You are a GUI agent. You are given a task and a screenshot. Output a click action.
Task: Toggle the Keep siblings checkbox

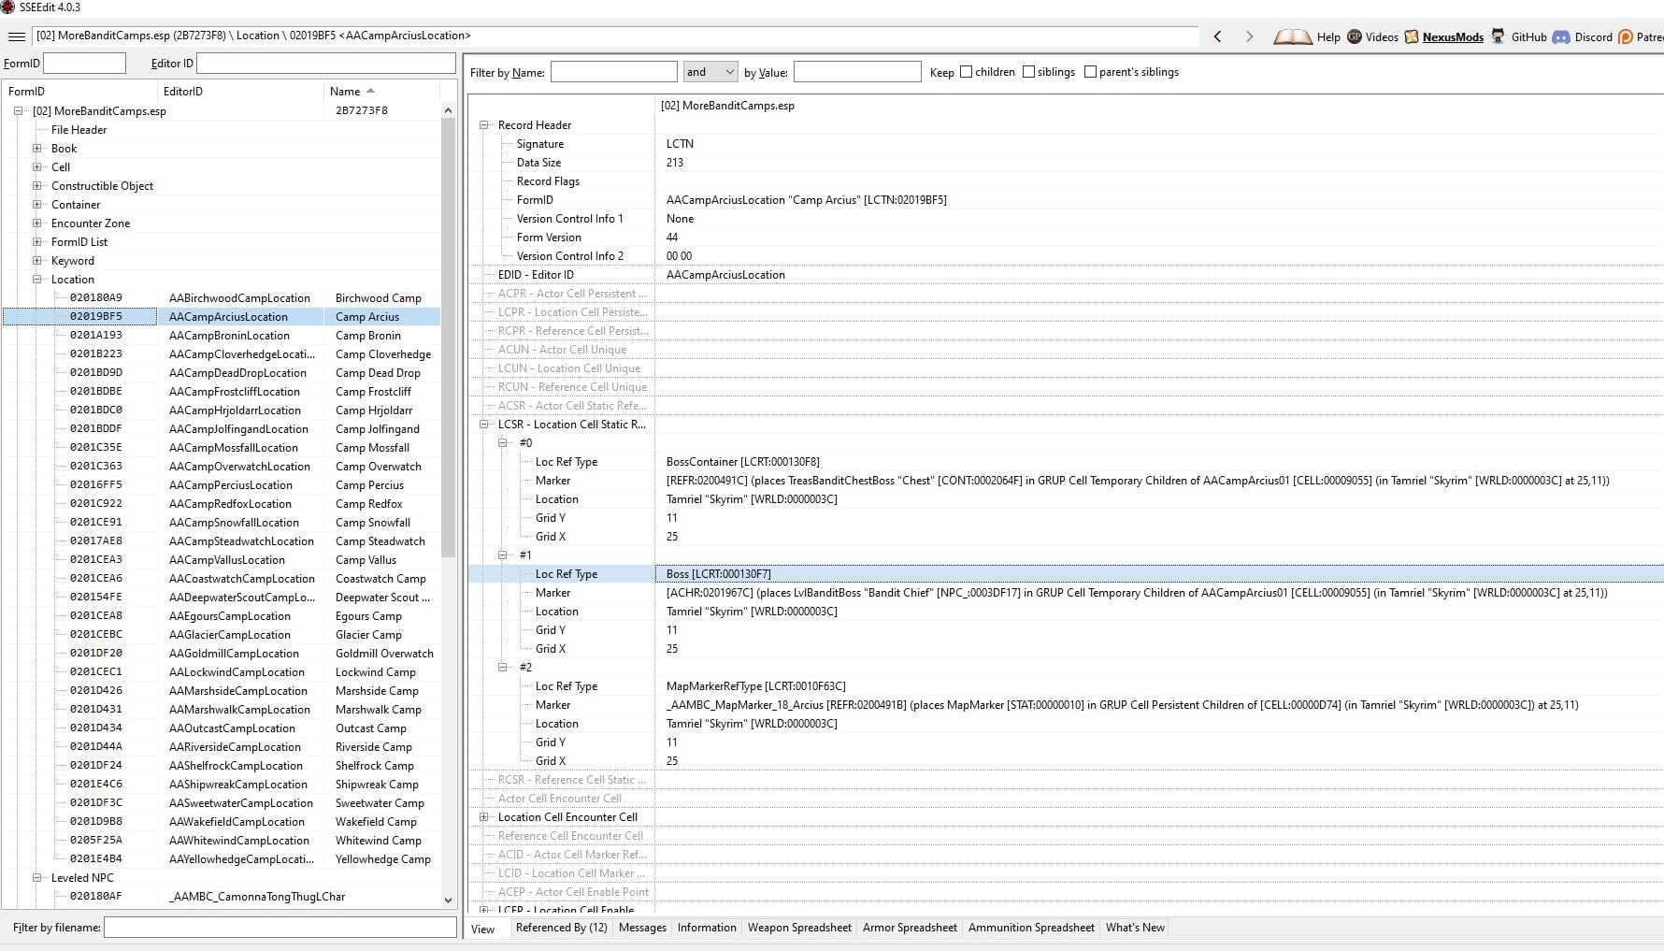coord(1028,72)
